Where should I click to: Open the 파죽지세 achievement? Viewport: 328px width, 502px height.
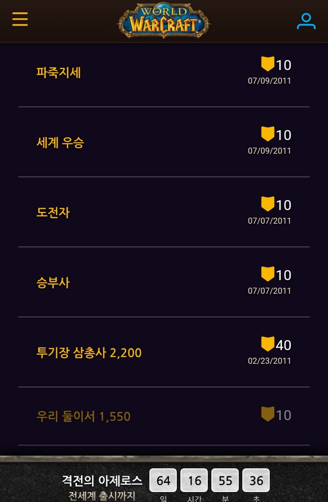59,73
